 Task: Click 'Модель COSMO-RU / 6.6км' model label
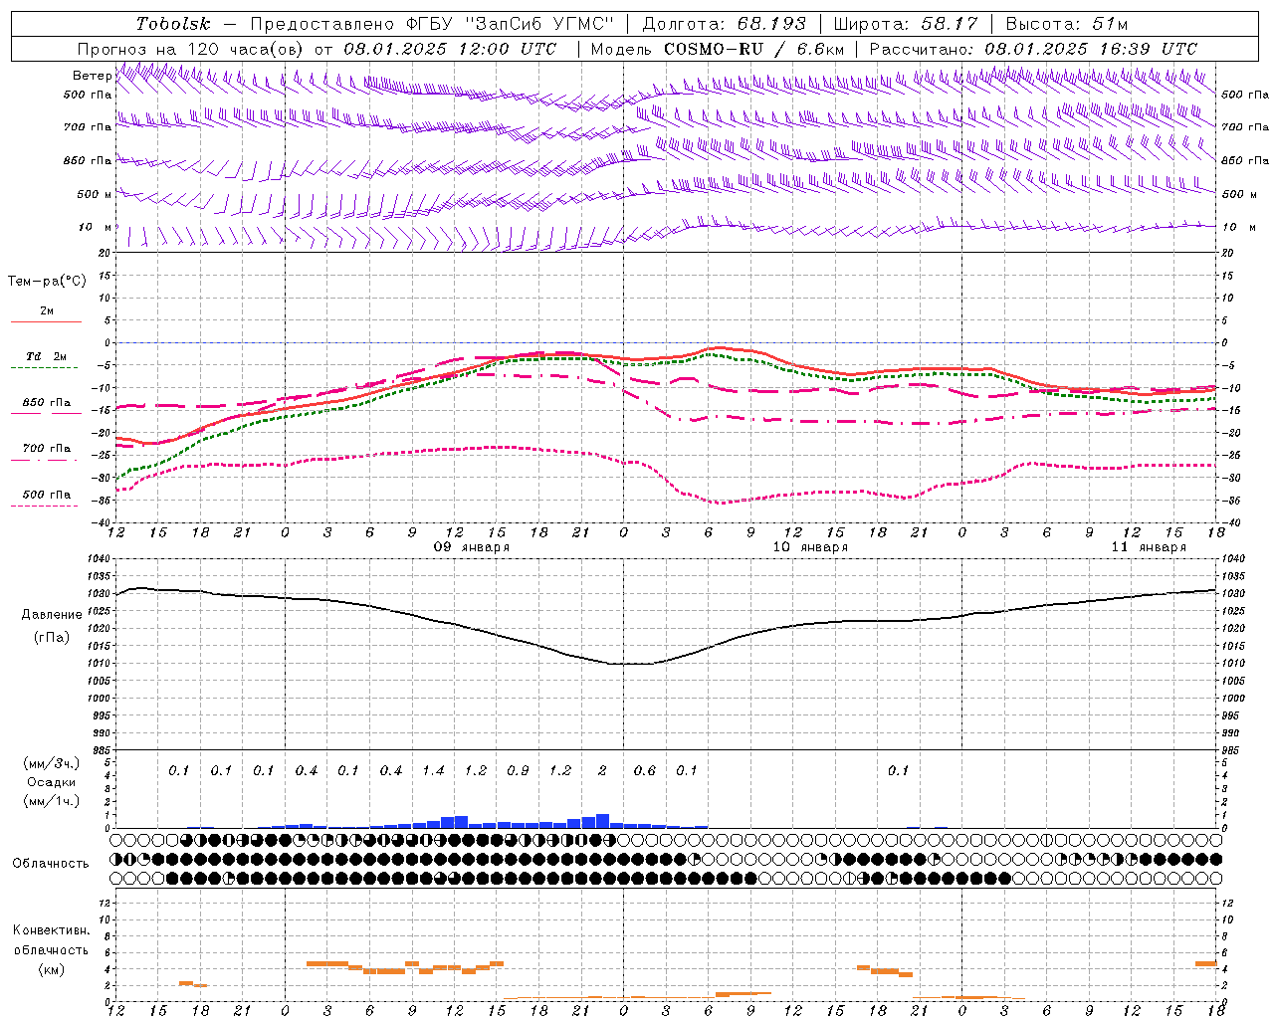(718, 48)
